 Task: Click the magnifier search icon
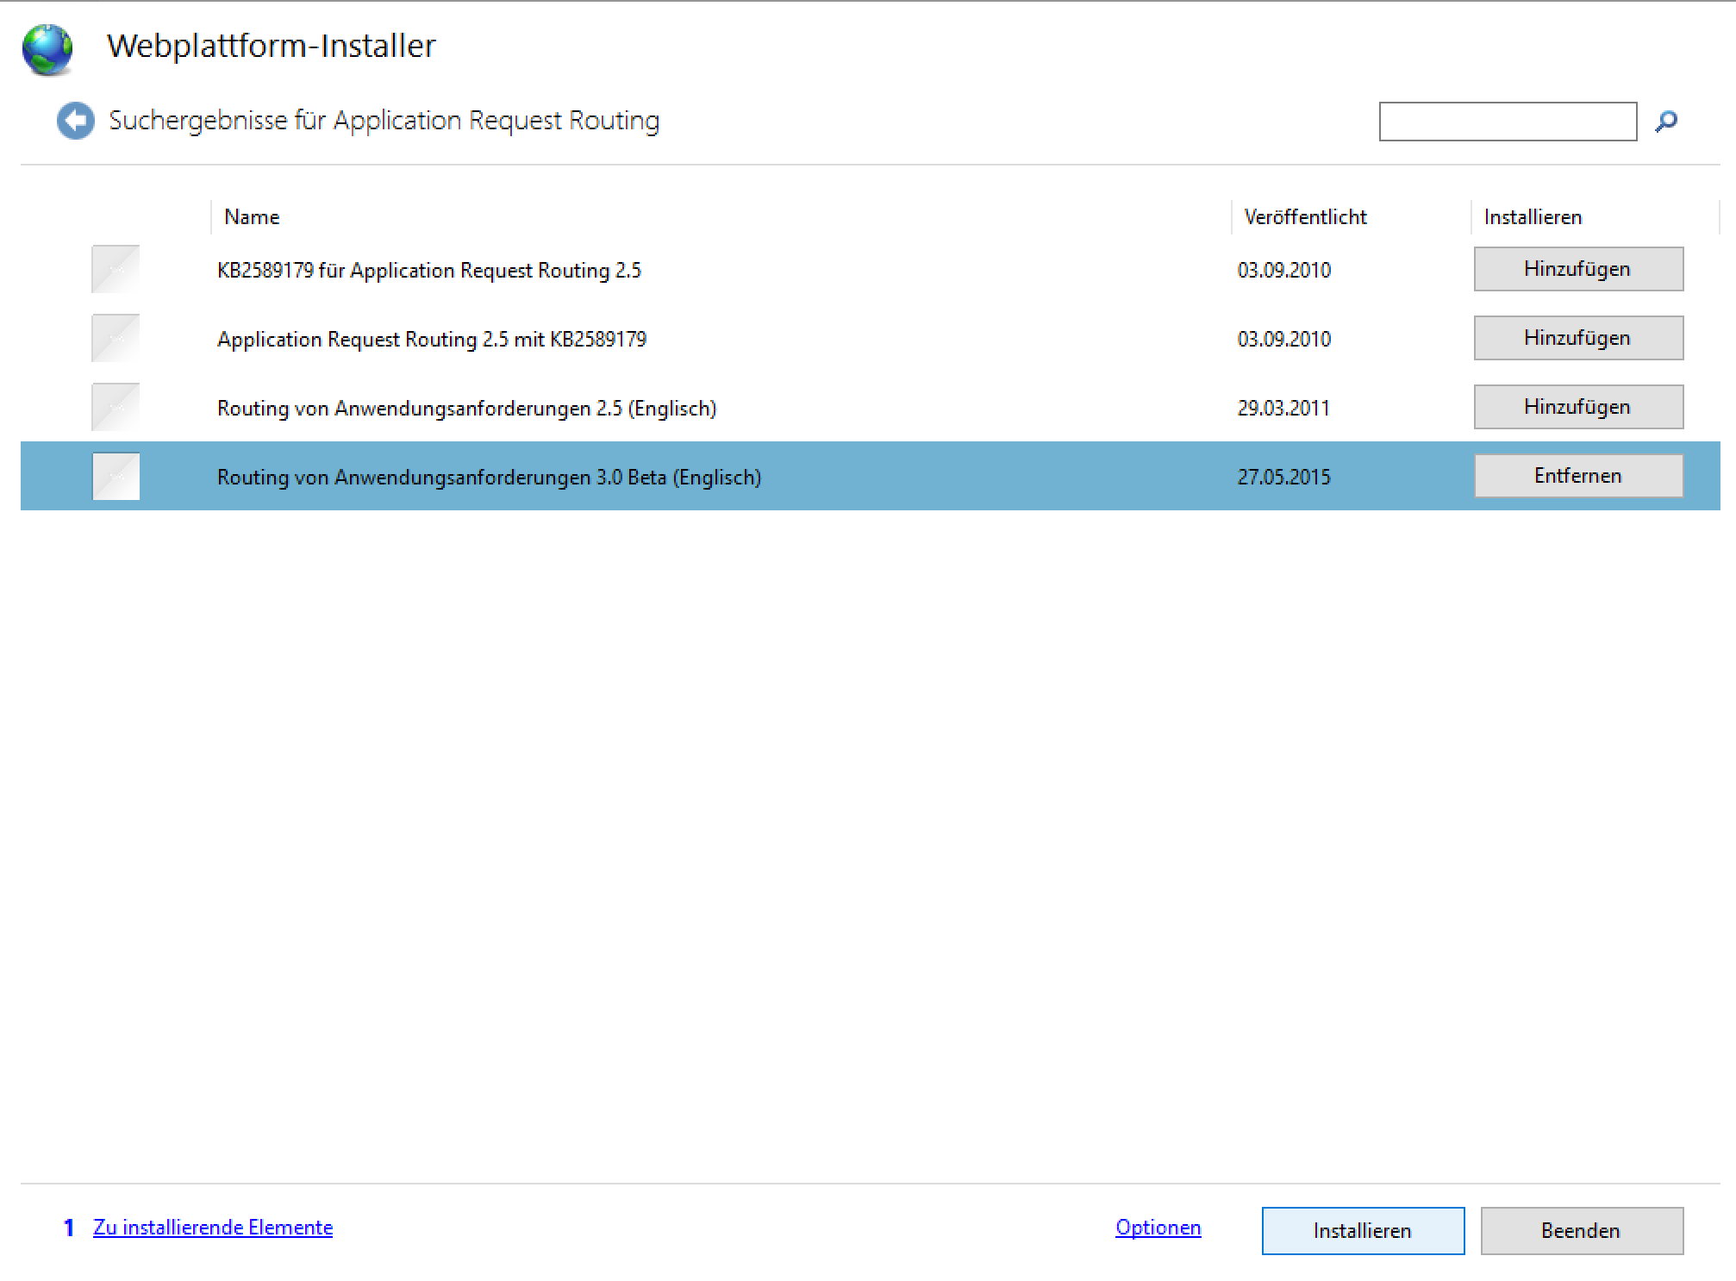(1666, 122)
